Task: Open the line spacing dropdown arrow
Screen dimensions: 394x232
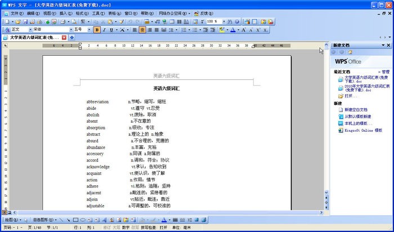Action: [176, 30]
